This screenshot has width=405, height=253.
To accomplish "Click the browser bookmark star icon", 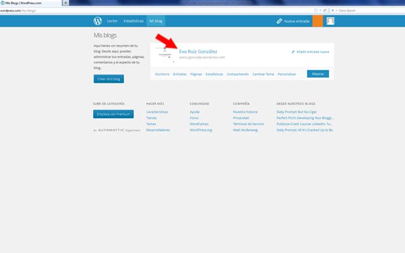I will [316, 10].
